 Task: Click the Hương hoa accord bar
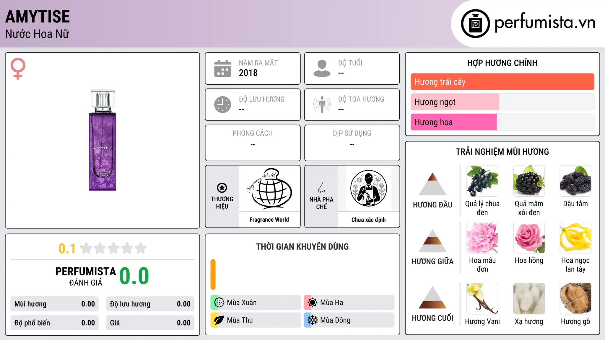coord(502,122)
